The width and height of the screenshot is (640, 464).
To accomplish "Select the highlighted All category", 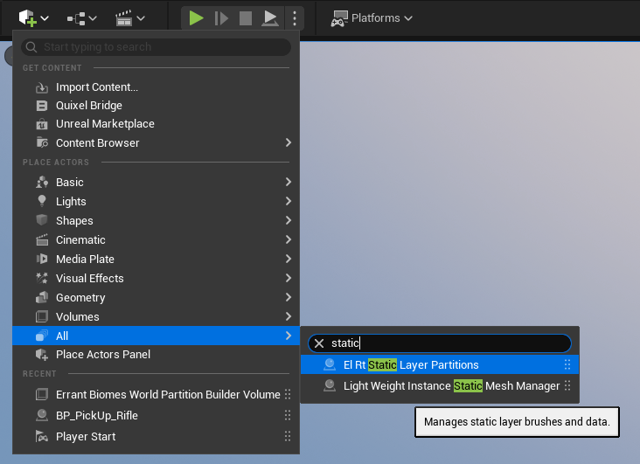I will [x=156, y=336].
